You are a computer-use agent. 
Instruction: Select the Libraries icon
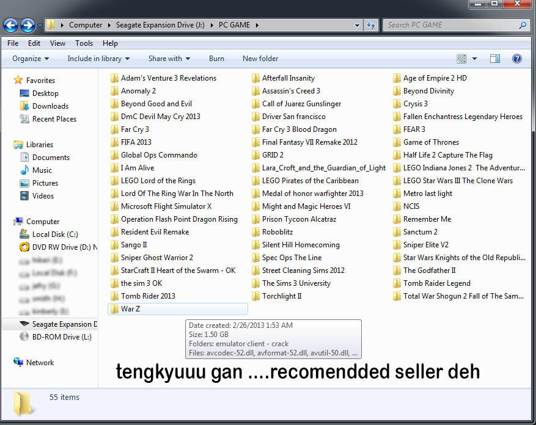tap(18, 145)
